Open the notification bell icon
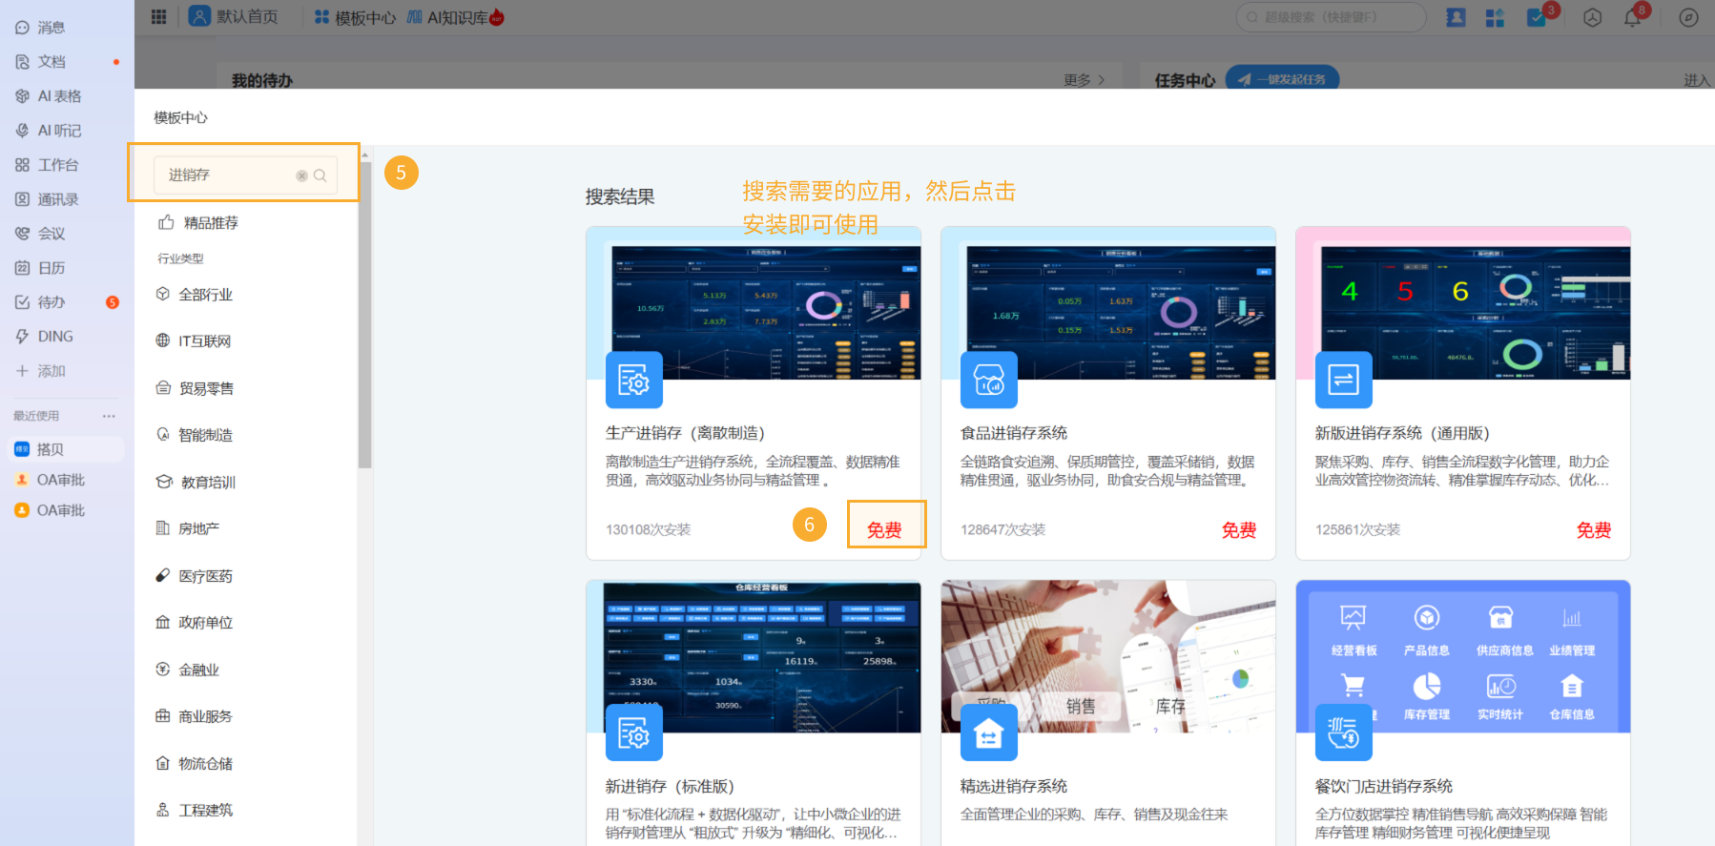 [1633, 17]
